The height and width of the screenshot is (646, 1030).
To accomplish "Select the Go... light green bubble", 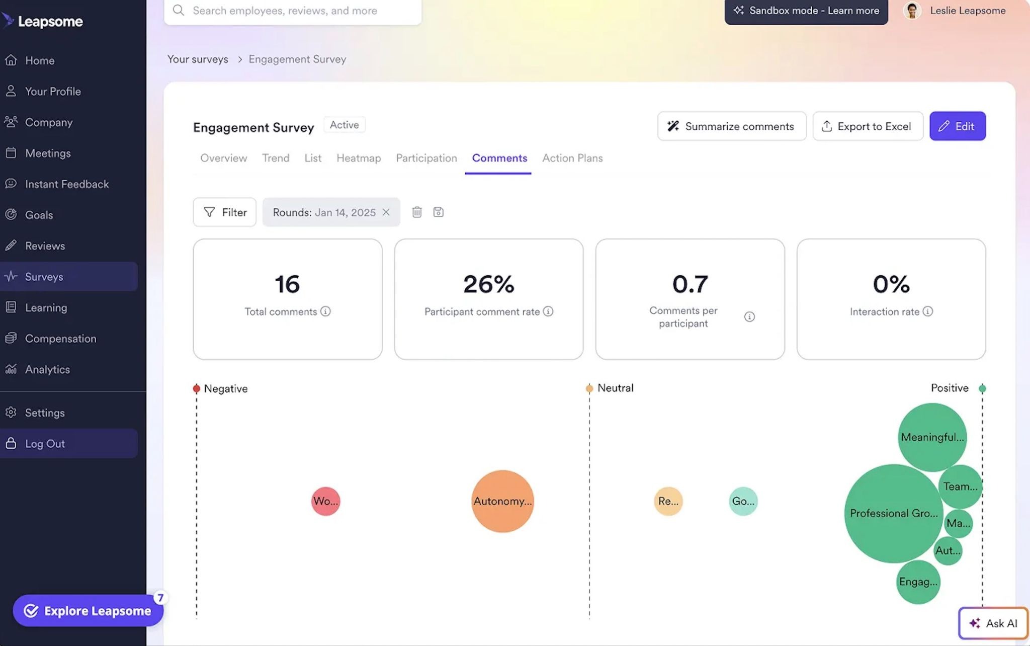I will pyautogui.click(x=743, y=501).
